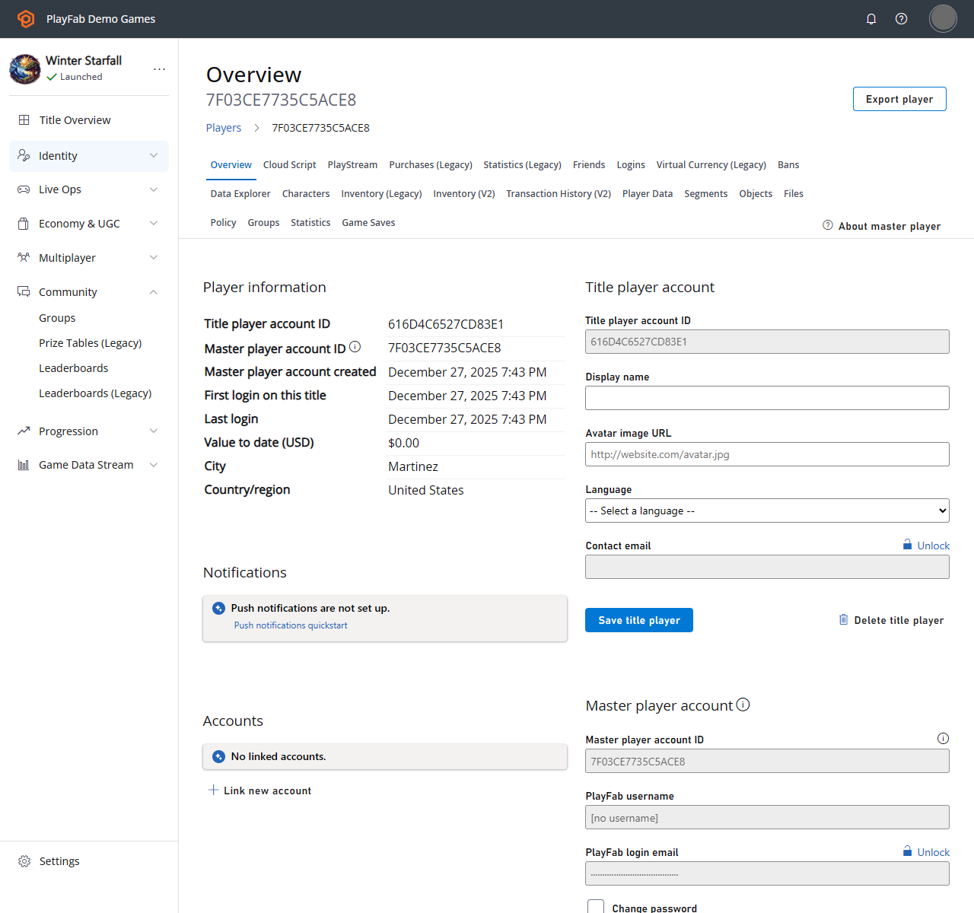
Task: Click the push notifications info icon
Action: coord(218,608)
